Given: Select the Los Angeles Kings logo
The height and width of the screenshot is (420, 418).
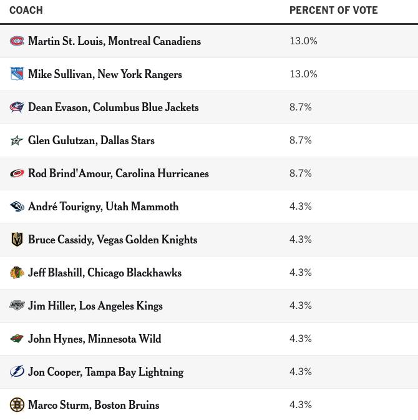Looking at the screenshot, I should pos(17,305).
